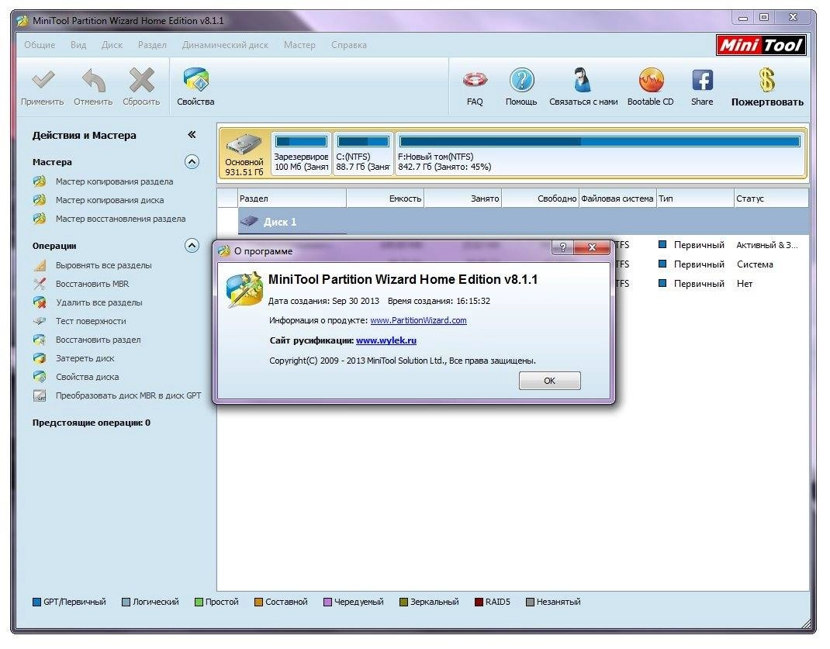Select Выровнять все разделы operation
The width and height of the screenshot is (830, 649).
point(104,265)
